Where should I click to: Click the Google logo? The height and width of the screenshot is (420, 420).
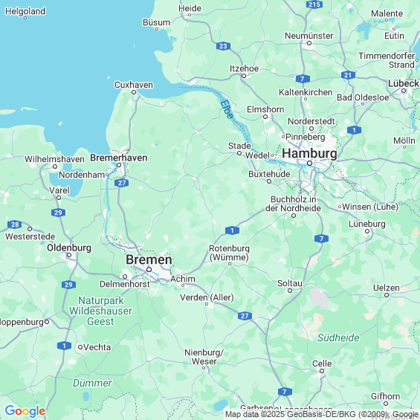pyautogui.click(x=25, y=411)
